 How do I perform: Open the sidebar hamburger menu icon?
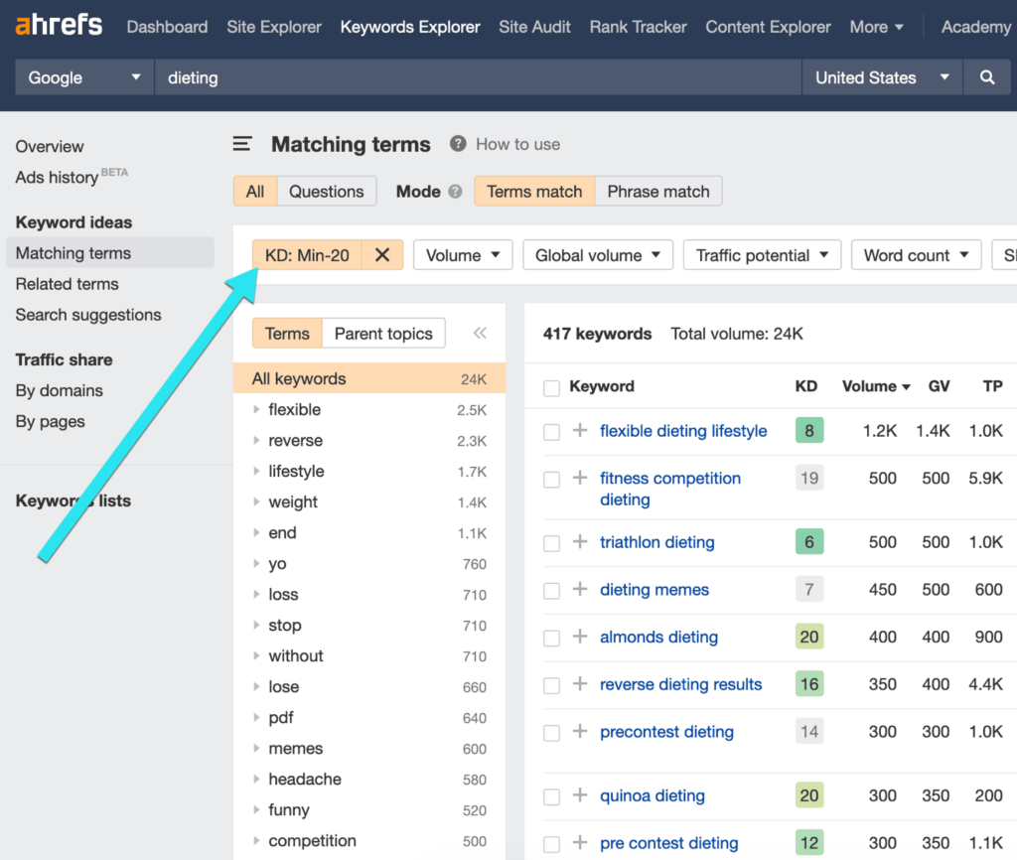click(242, 143)
